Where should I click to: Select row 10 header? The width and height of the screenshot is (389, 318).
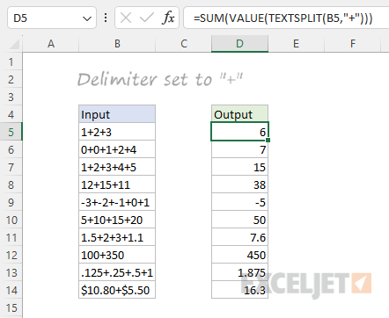[x=11, y=220]
